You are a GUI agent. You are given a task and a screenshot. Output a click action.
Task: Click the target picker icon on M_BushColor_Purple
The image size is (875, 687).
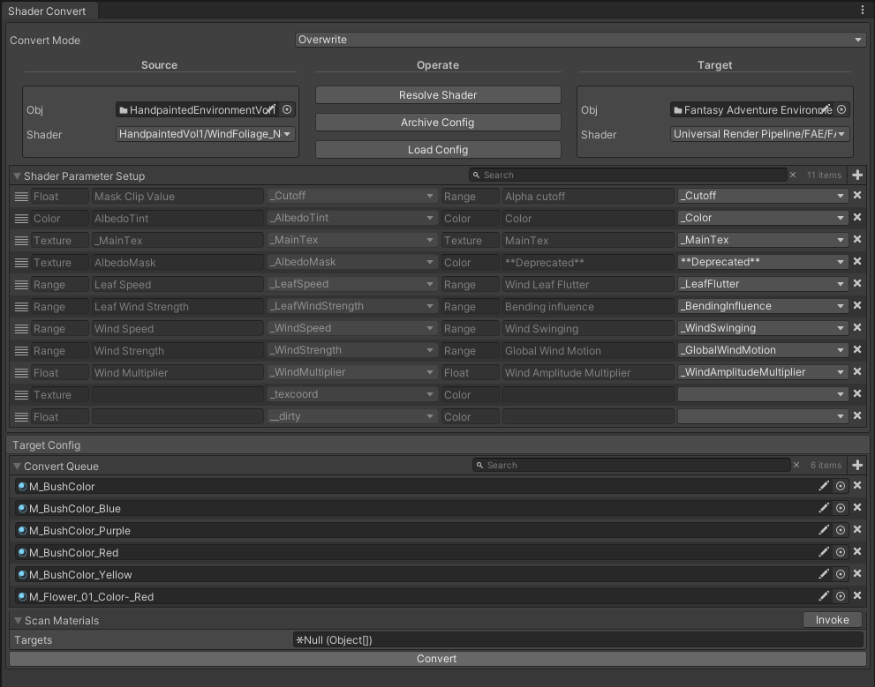pyautogui.click(x=840, y=530)
